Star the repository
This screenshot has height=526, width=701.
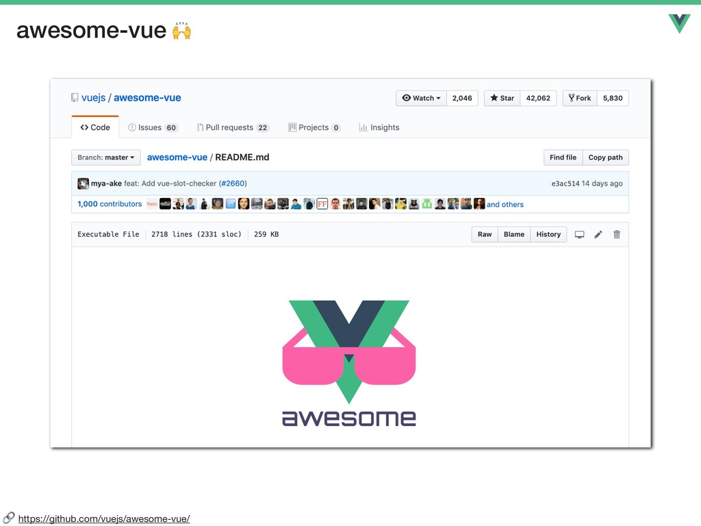[502, 98]
